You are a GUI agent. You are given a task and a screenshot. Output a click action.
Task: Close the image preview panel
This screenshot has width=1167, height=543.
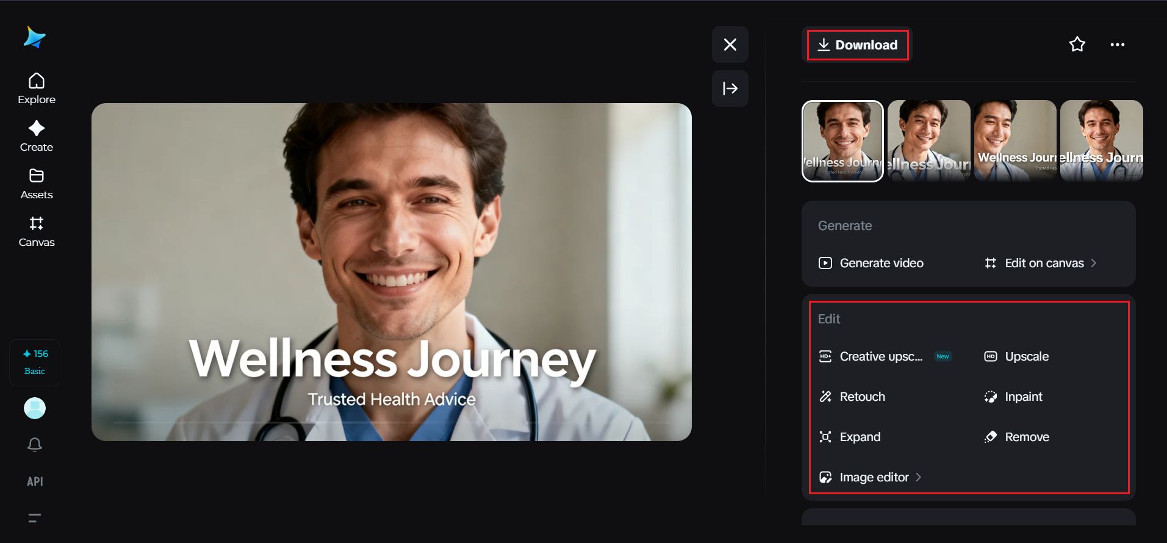730,45
